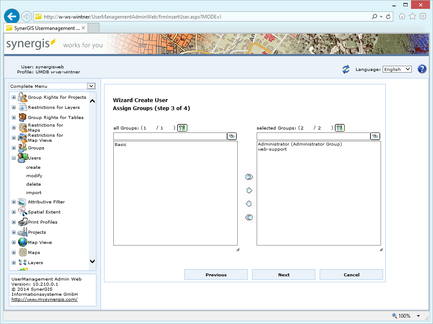Select Basic in the all Groups list
This screenshot has width=433, height=324.
coord(121,144)
